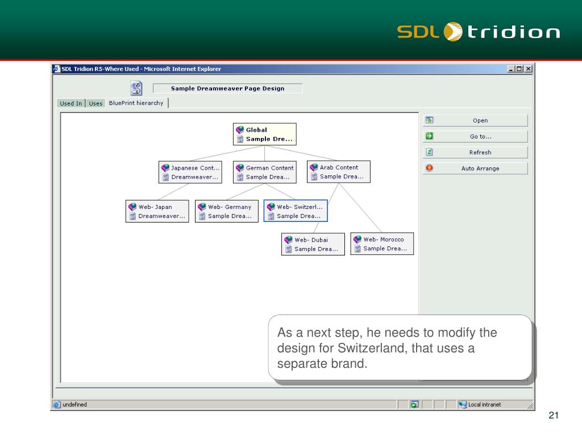
Task: Click the template icon in Web- Japan node
Action: point(132,216)
